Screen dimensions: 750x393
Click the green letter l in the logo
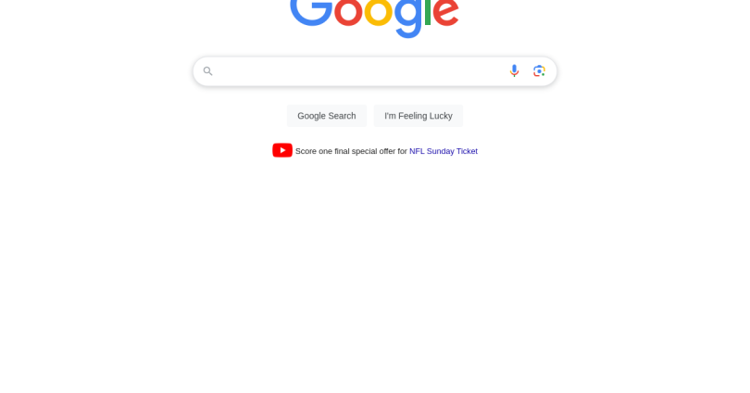[428, 12]
